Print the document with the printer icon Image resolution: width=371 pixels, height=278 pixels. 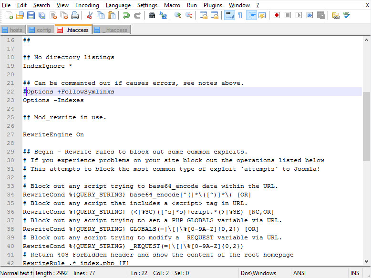coord(75,15)
